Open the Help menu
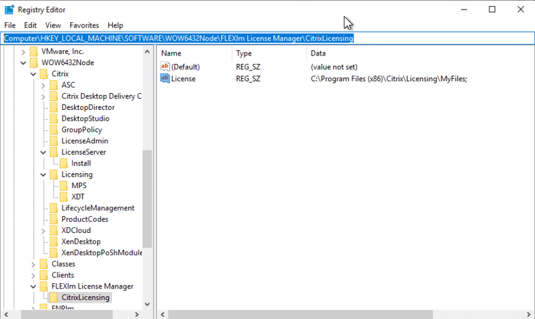535x319 pixels. click(115, 25)
